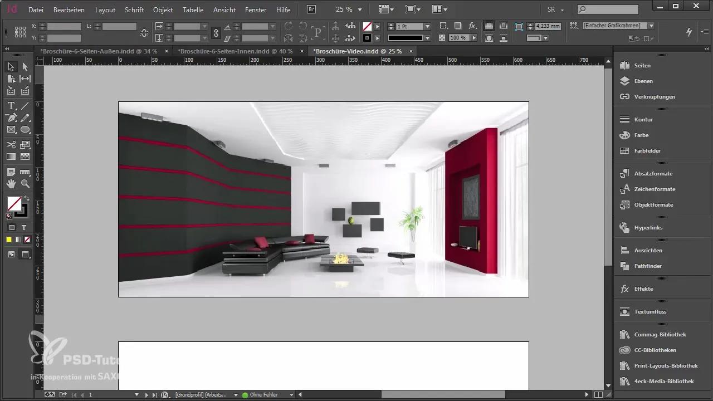Expand opacity 100 % slider arrow
Image resolution: width=713 pixels, height=401 pixels.
[474, 38]
